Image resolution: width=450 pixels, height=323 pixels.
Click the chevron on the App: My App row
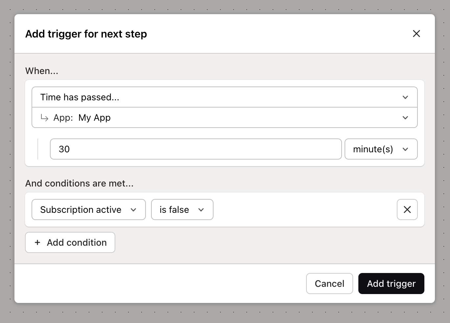[x=405, y=117]
